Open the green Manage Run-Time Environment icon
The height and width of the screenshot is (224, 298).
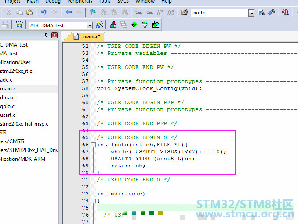pyautogui.click(x=134, y=25)
